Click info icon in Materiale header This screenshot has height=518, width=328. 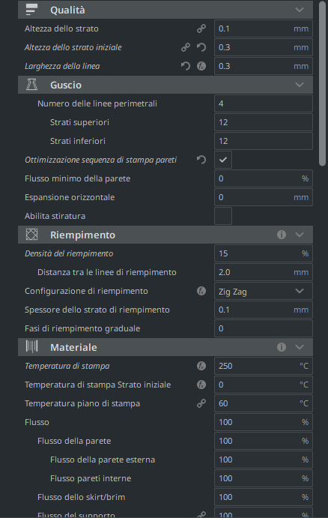[282, 347]
